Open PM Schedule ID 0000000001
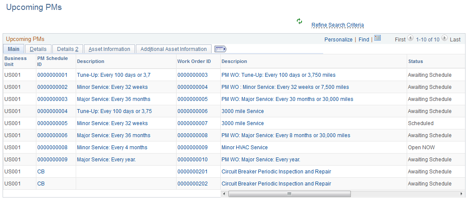This screenshot has height=201, width=469. click(x=52, y=75)
